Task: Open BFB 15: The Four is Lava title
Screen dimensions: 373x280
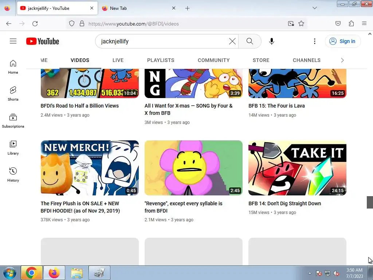Action: click(277, 106)
